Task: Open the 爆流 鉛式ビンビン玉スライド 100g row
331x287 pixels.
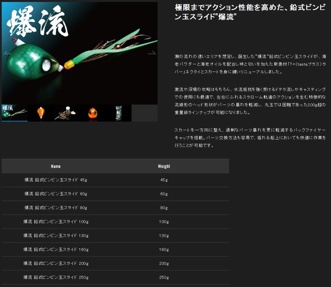Action: point(56,222)
